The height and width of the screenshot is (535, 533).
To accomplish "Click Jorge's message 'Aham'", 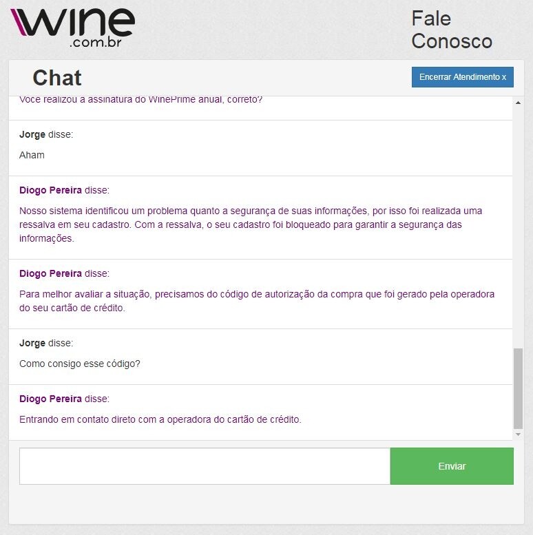I will point(32,155).
